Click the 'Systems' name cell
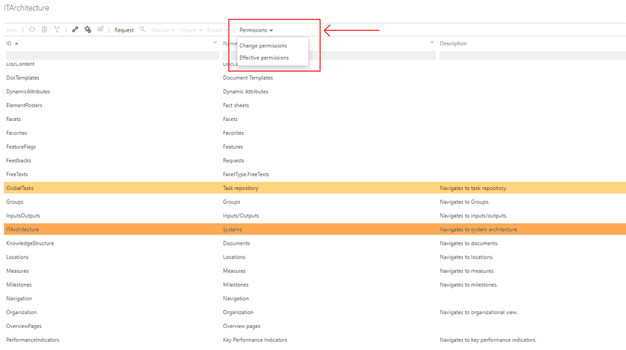Viewport: 626px width, 350px height. click(x=233, y=230)
